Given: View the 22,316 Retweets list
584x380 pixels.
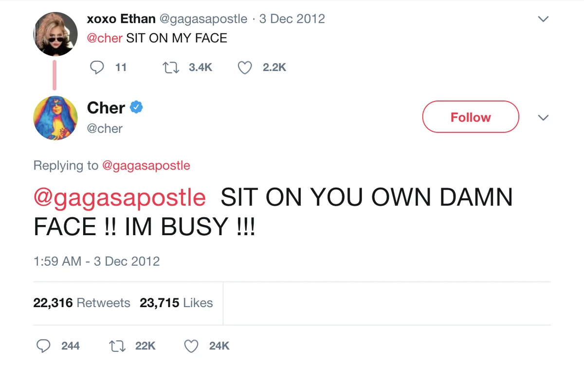Looking at the screenshot, I should point(82,303).
